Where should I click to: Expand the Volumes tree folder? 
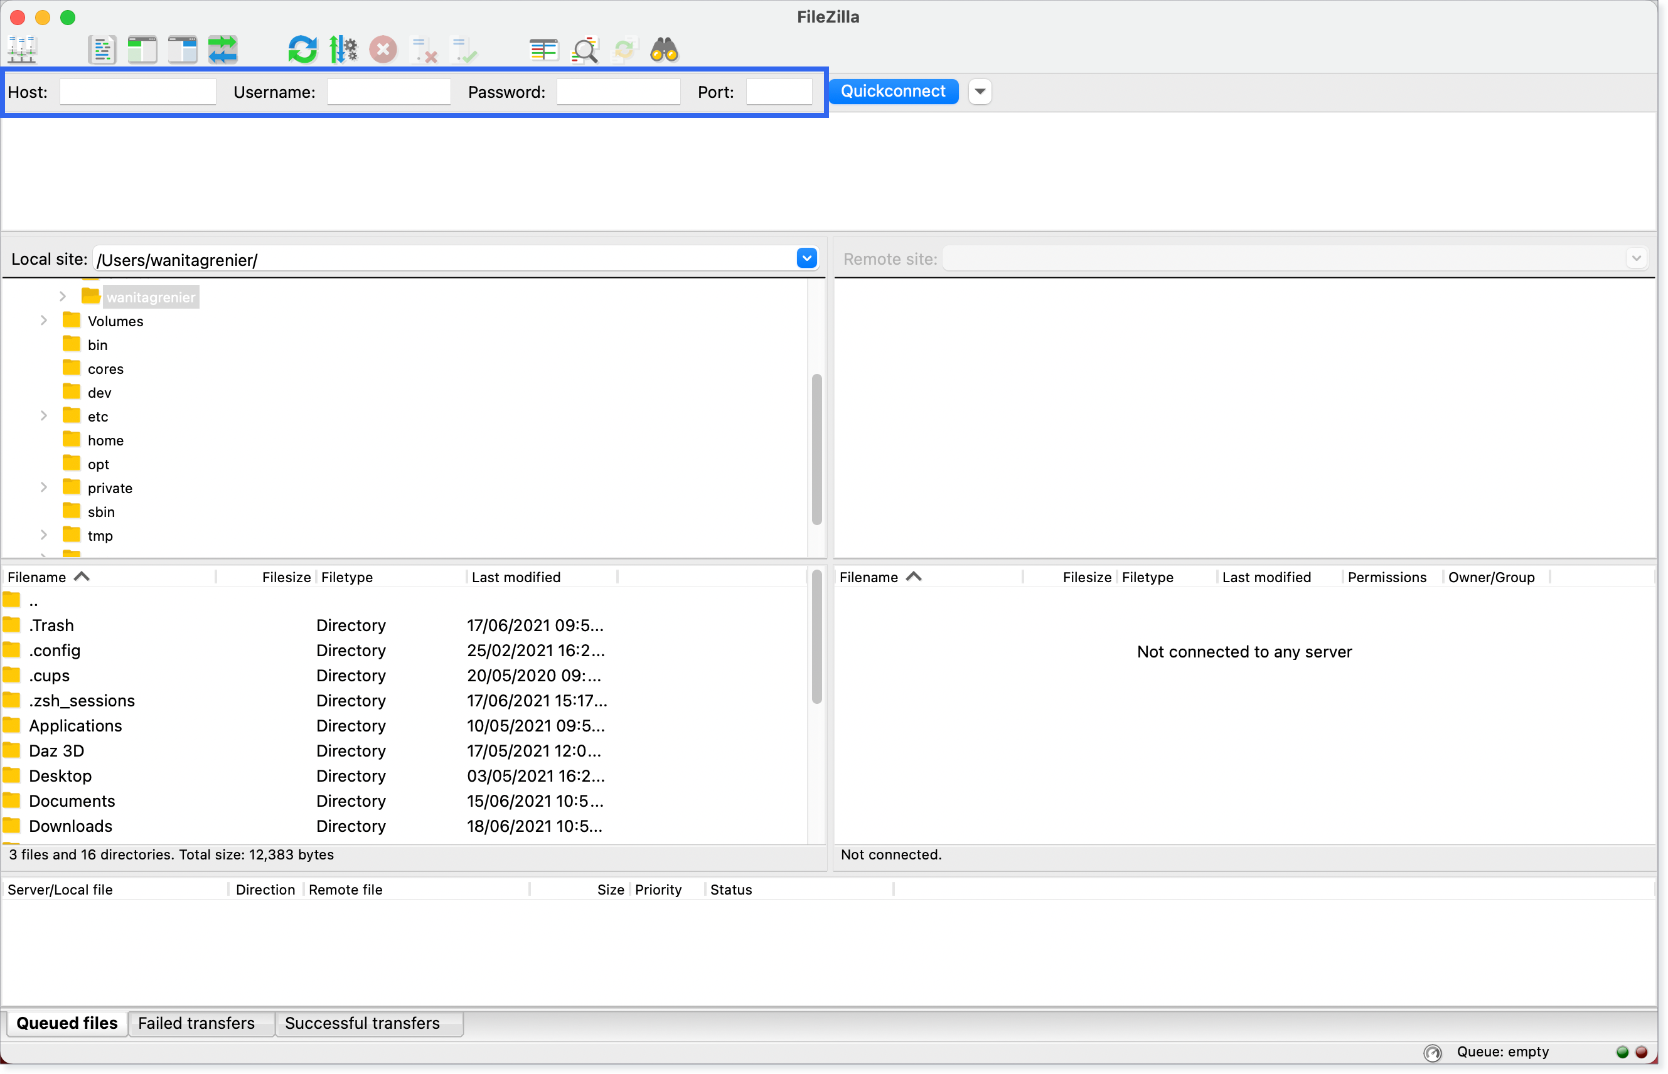pos(44,321)
